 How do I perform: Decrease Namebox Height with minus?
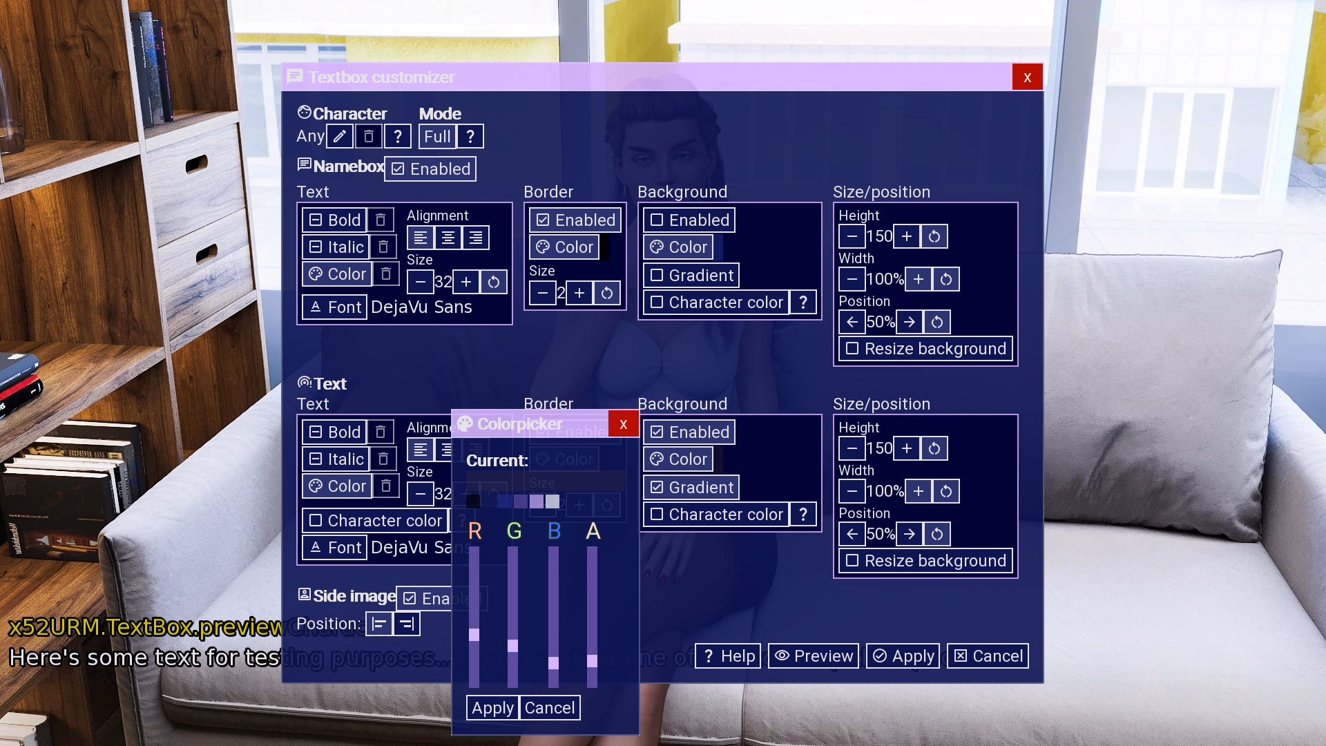click(x=852, y=236)
